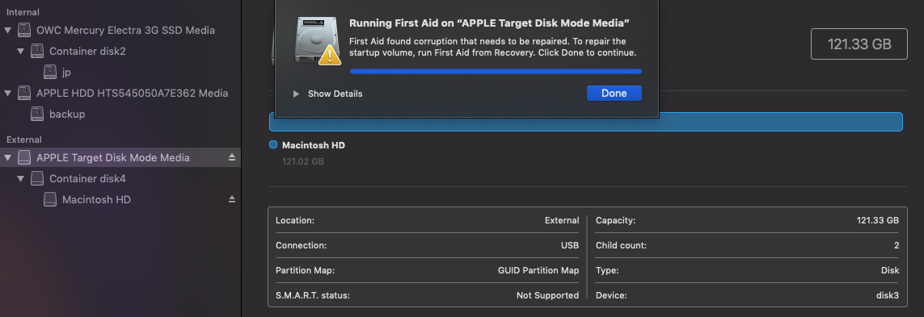
Task: Collapse the Container disk4 disclosure triangle
Action: [x=21, y=178]
